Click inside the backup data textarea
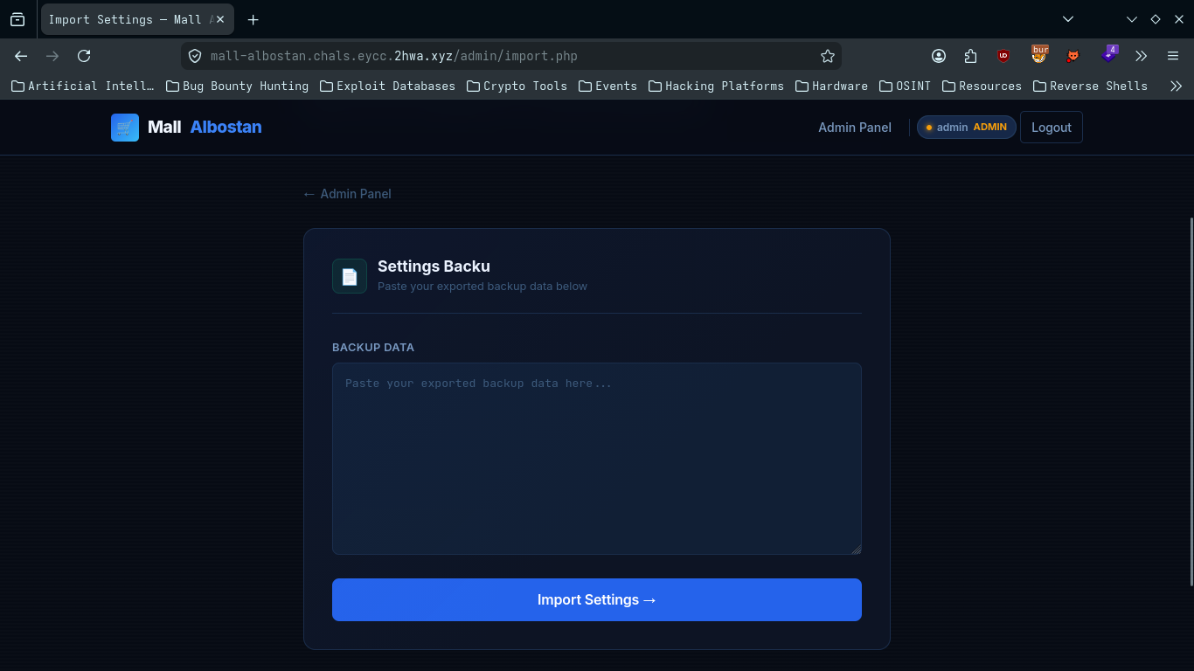1194x671 pixels. [597, 459]
